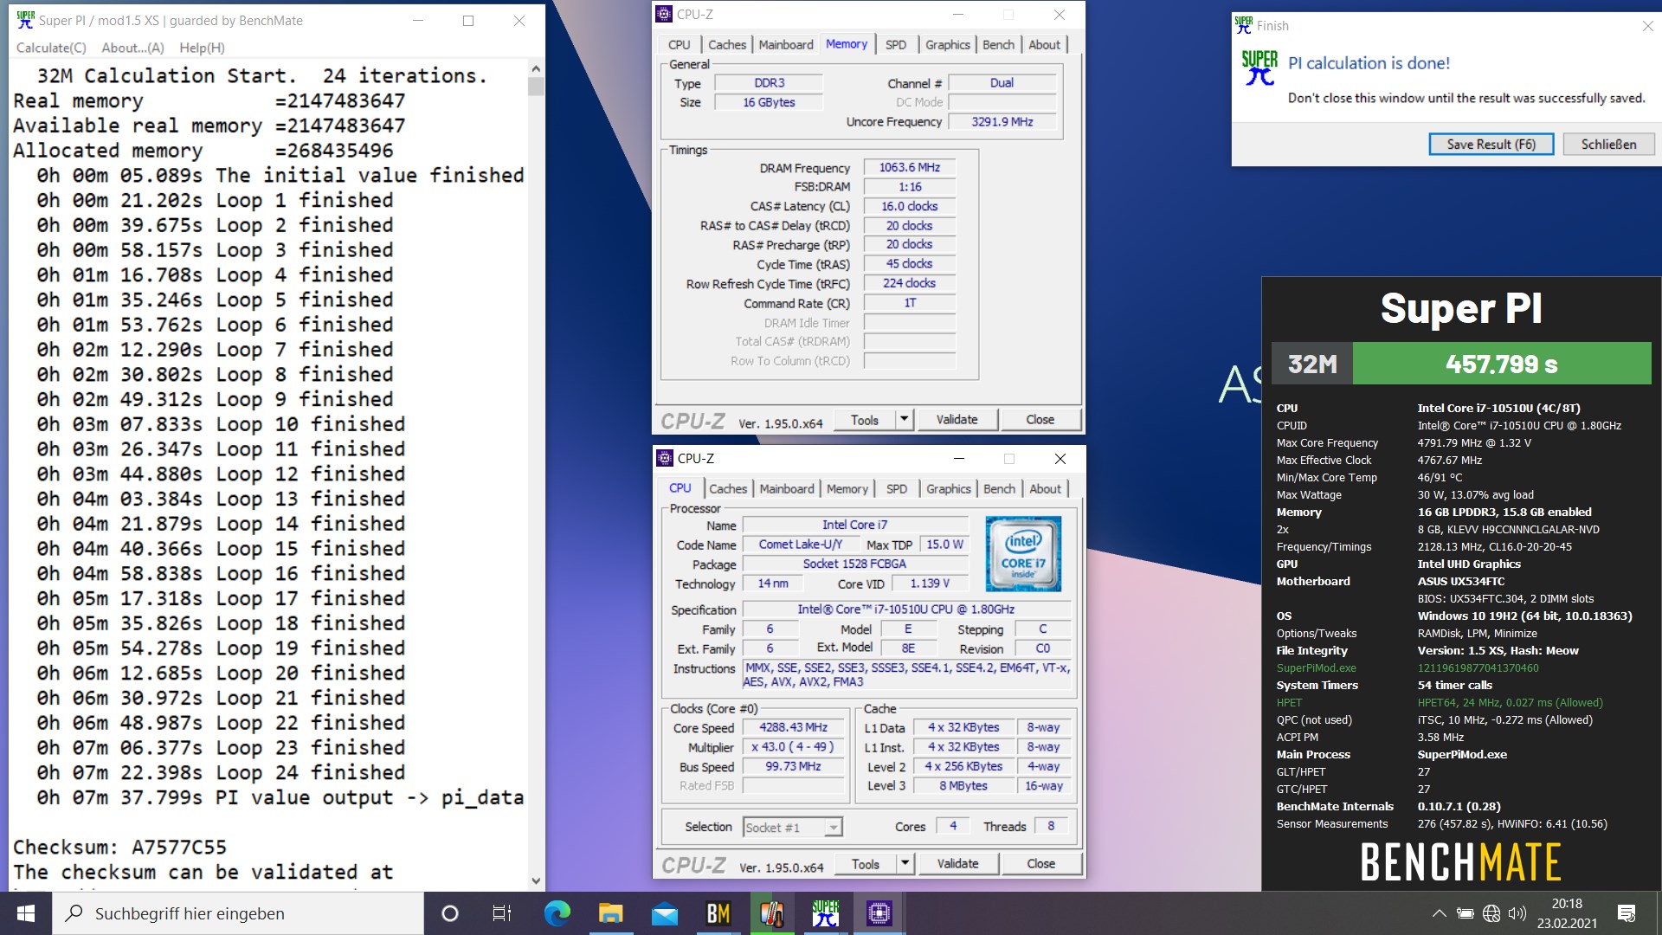This screenshot has width=1662, height=935.
Task: Open Mail app from taskbar
Action: tap(664, 913)
